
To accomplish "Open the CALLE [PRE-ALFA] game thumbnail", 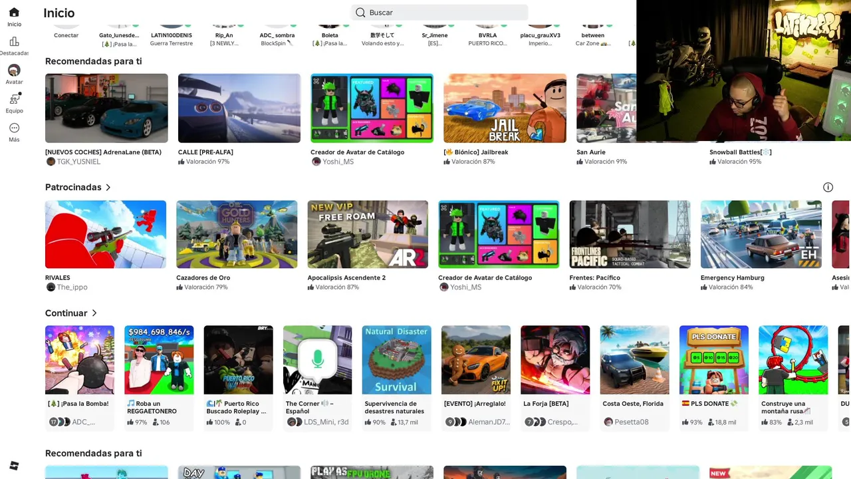I will (x=239, y=108).
